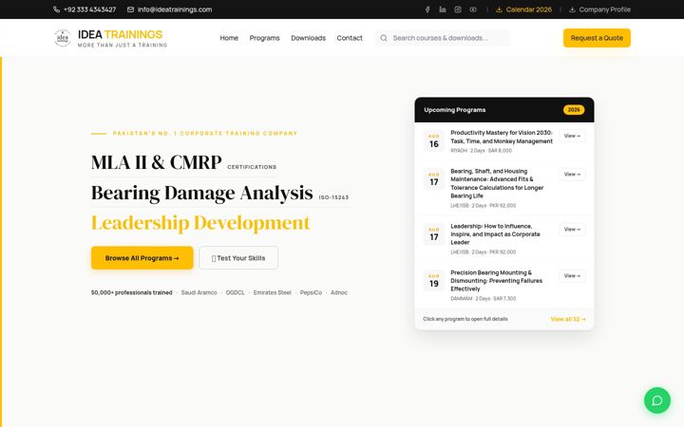This screenshot has width=684, height=427.
Task: Click 50,000+ professionals trained text
Action: pyautogui.click(x=132, y=293)
